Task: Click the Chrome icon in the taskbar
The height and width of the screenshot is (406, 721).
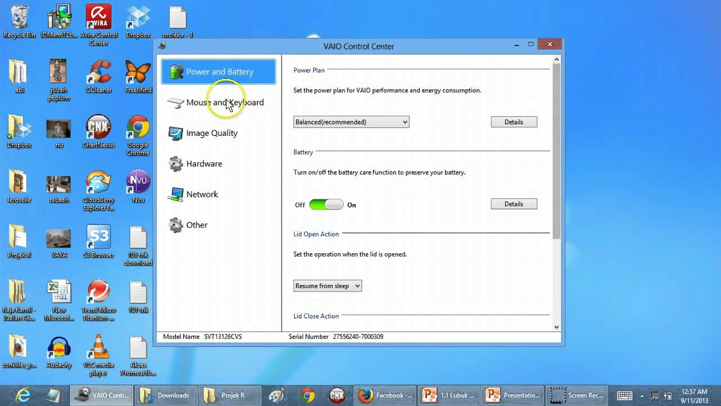Action: [x=307, y=395]
